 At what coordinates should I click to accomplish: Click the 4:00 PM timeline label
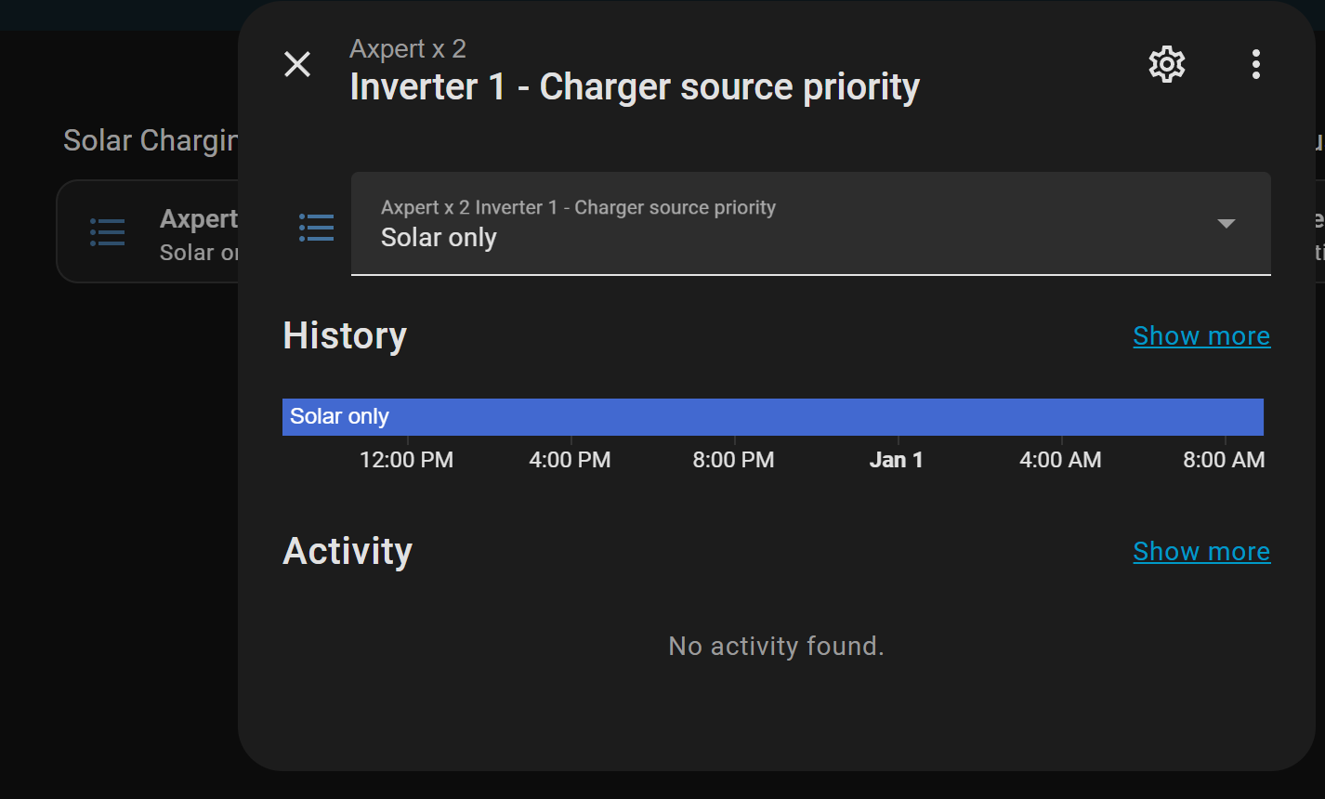coord(570,460)
